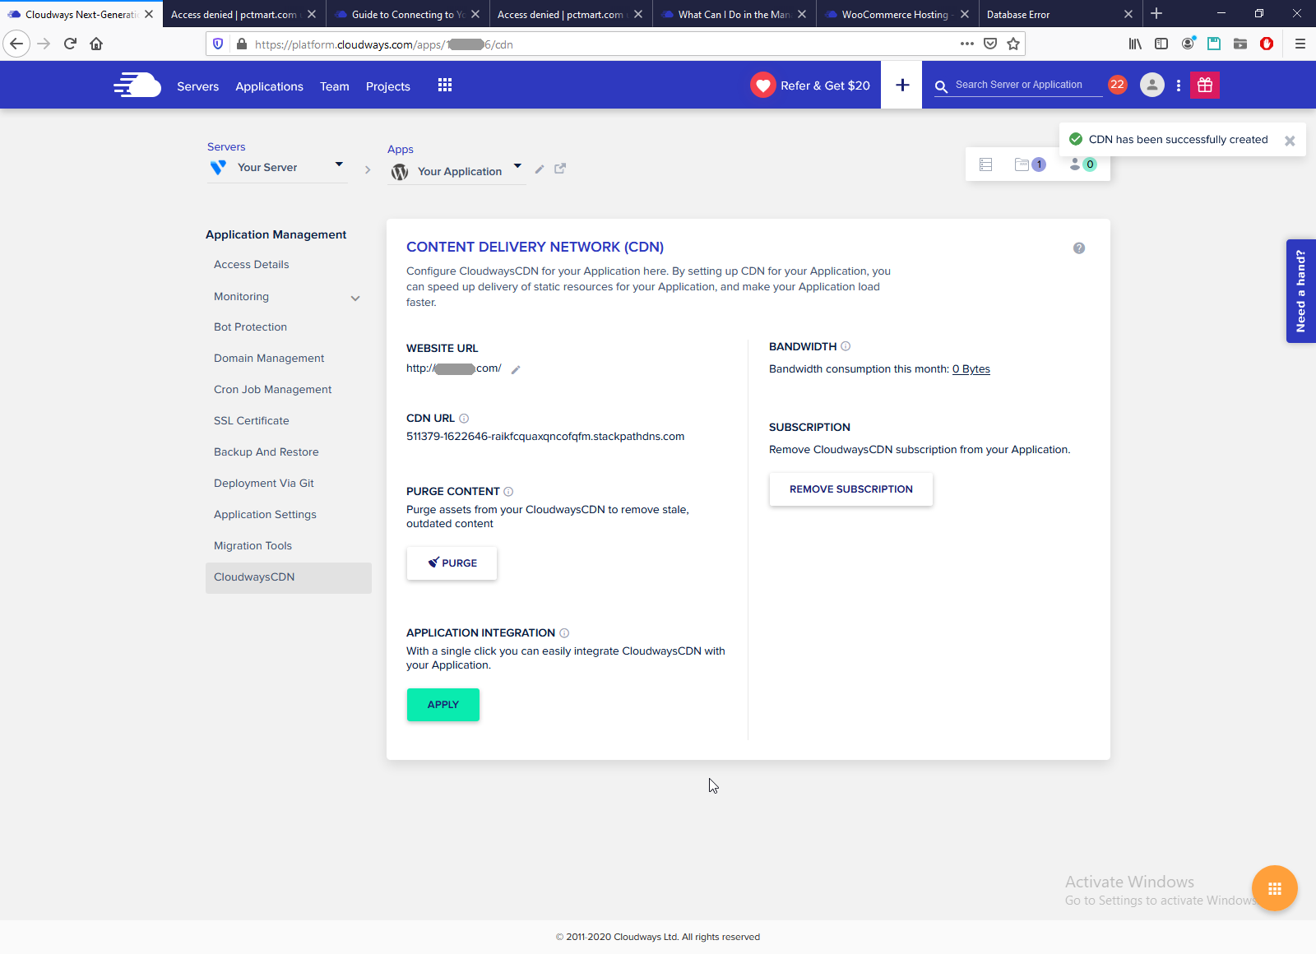The width and height of the screenshot is (1316, 954).
Task: Open Team in top navigation
Action: (335, 86)
